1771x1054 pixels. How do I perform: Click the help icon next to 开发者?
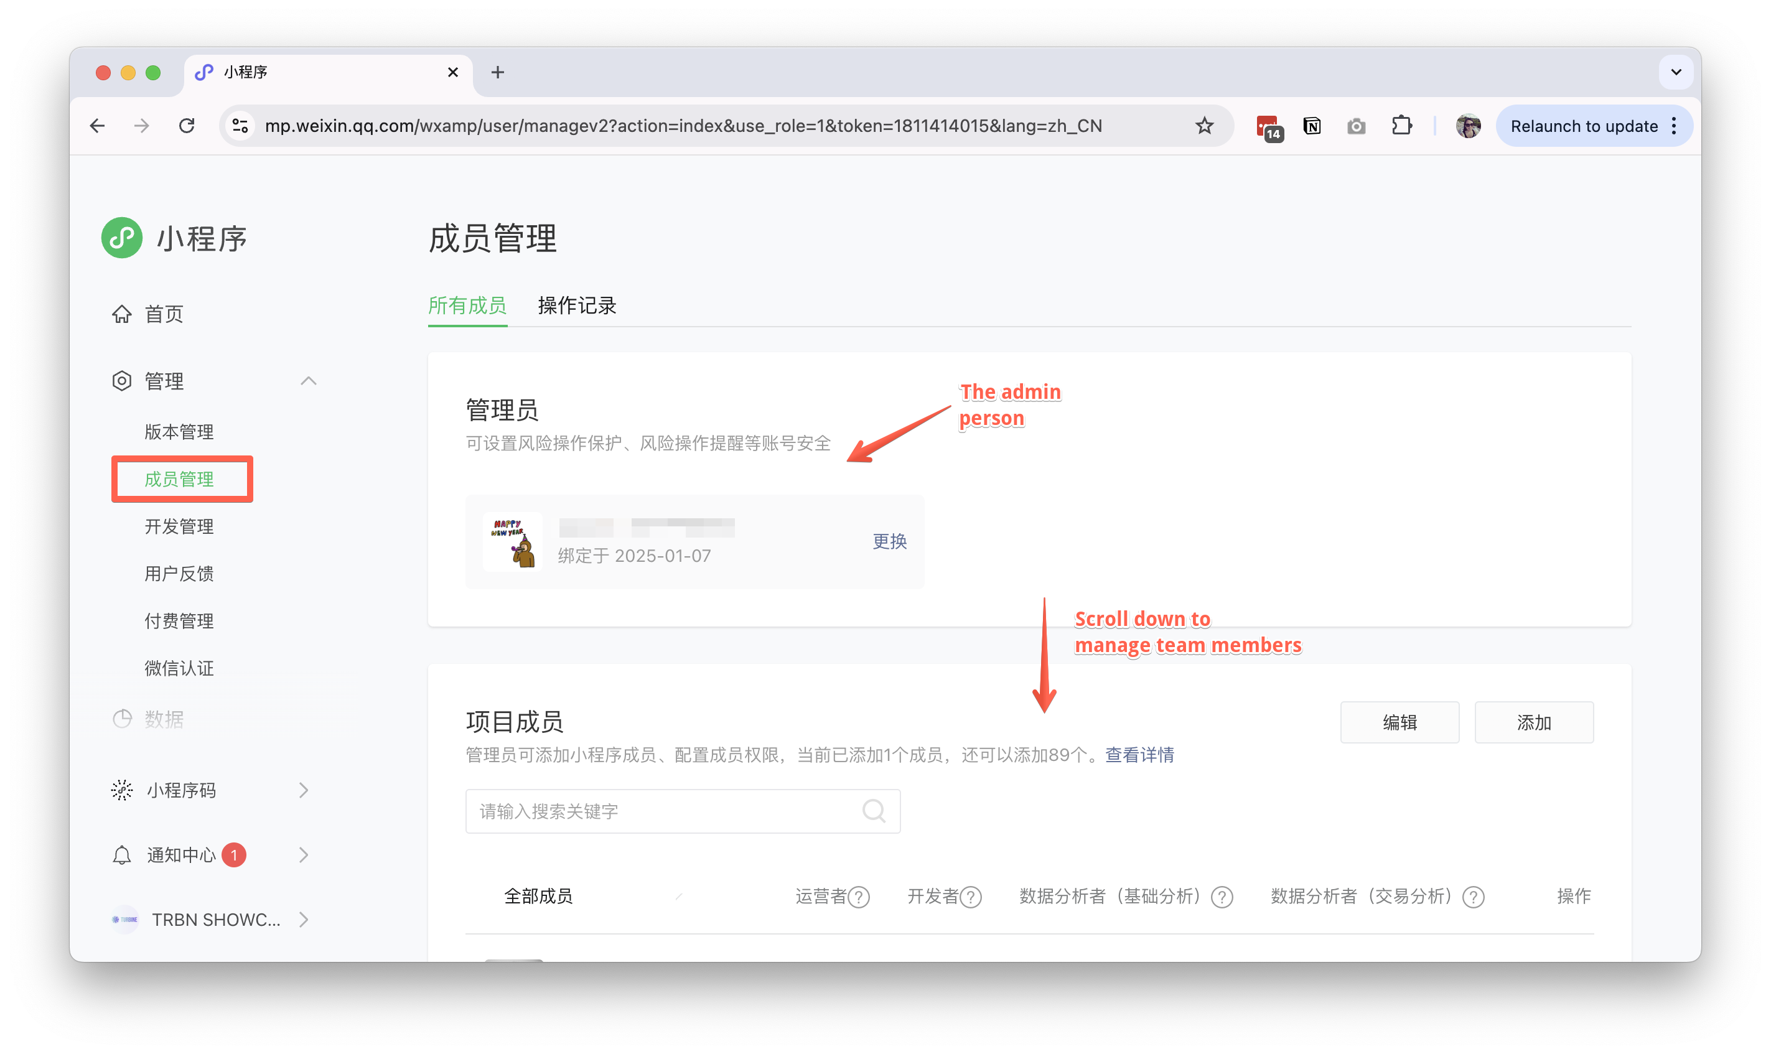971,897
